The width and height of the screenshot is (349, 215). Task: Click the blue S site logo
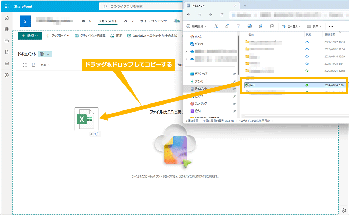(25, 21)
